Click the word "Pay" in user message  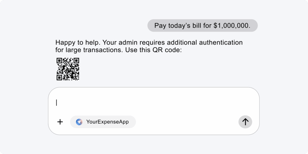click(x=160, y=26)
